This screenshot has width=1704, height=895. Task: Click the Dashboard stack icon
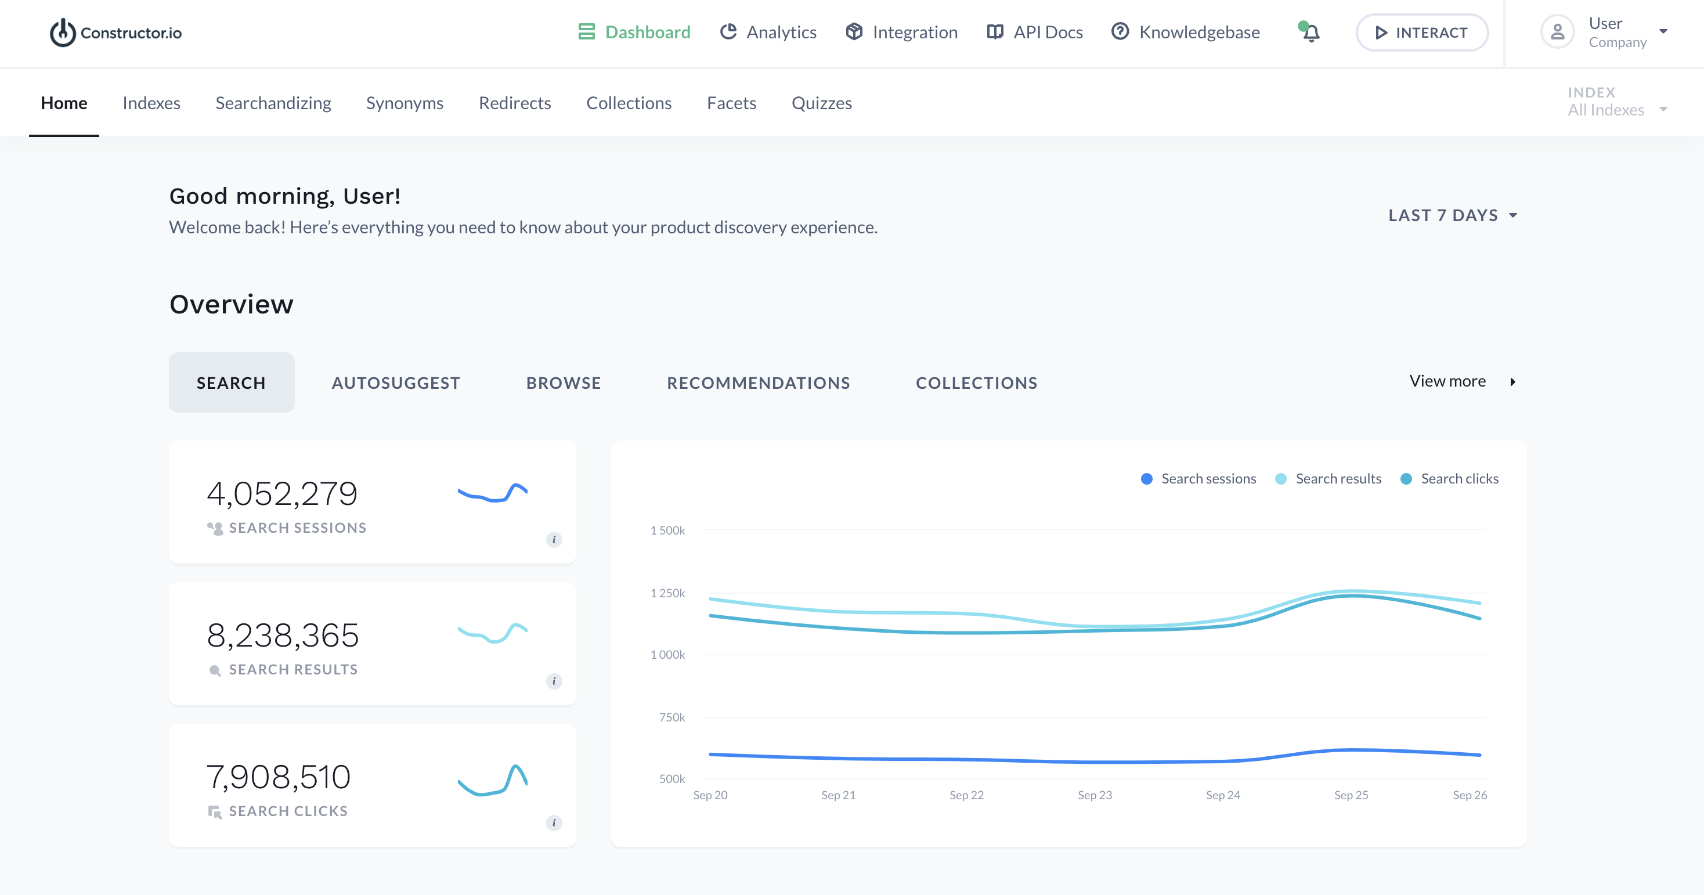coord(586,32)
